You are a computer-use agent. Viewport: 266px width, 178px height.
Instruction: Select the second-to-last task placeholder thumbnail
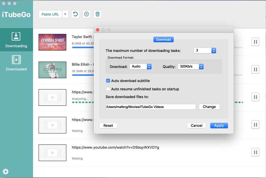[x=52, y=125]
